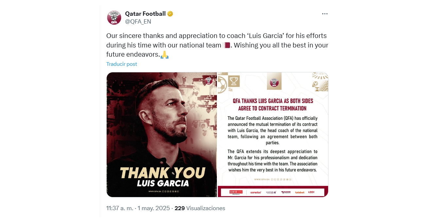Viewport: 440px width, 219px height.
Task: Click the QIIB sponsor logo
Action: 231,192
